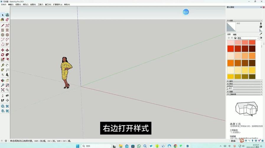Open the 颜色 material library dropdown
The image size is (265, 148).
(x=248, y=38)
